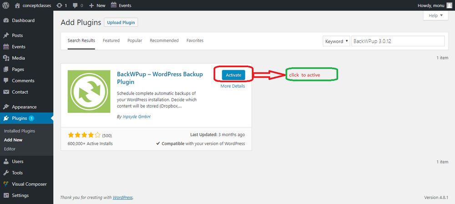Click the Upload Plugin button

[121, 22]
